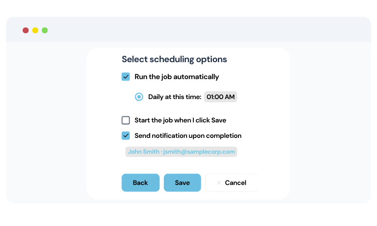377x226 pixels.
Task: Click the "Run the job automatically" label text
Action: tap(176, 77)
